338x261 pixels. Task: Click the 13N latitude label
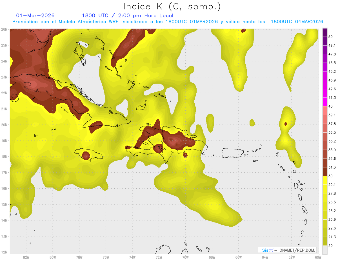(x=4, y=236)
